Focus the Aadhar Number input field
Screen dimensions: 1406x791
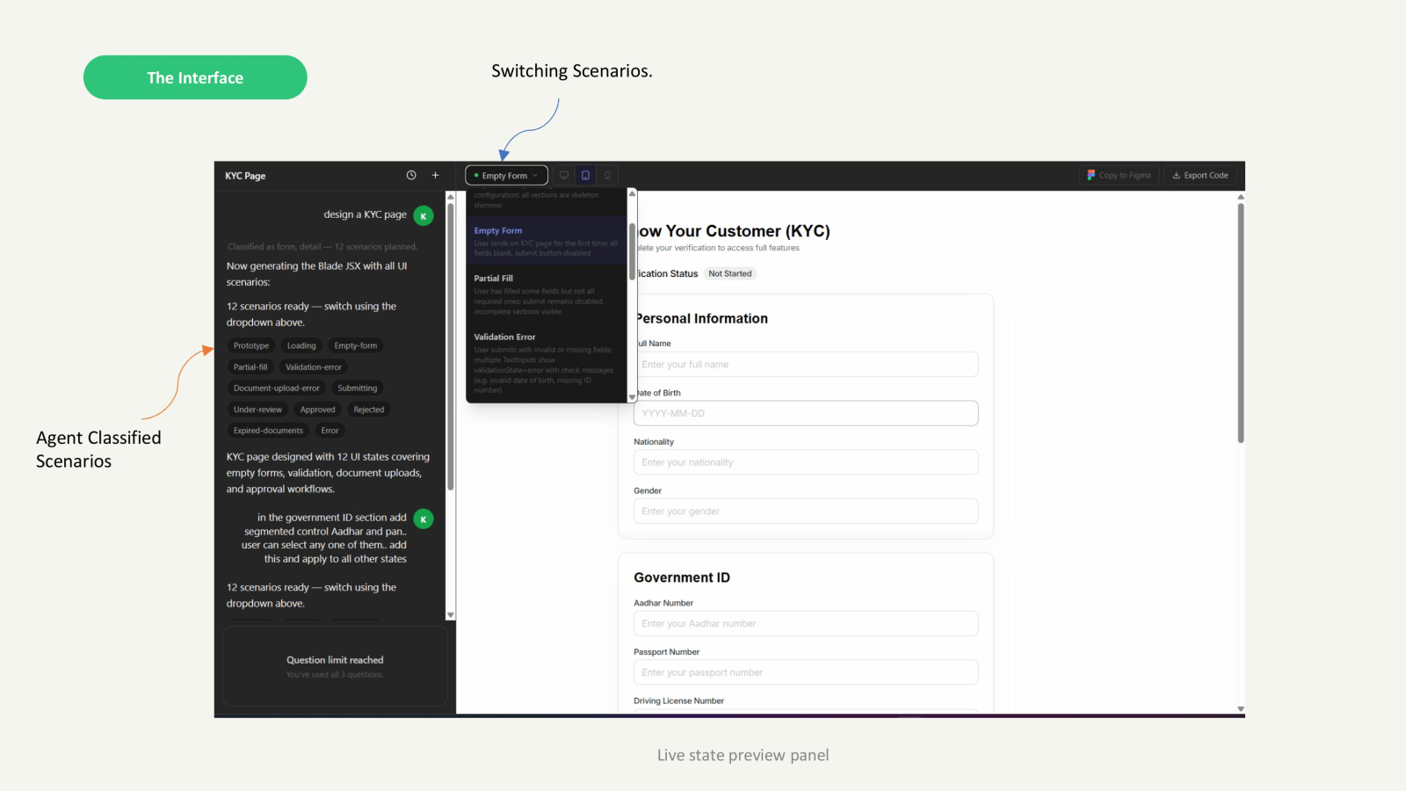coord(805,624)
